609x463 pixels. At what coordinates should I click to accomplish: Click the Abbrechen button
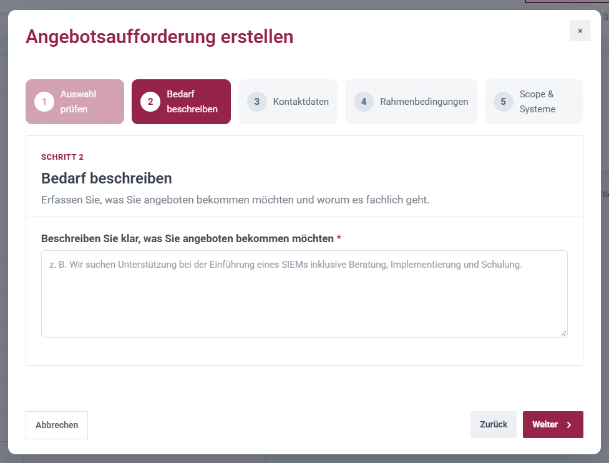(x=57, y=425)
